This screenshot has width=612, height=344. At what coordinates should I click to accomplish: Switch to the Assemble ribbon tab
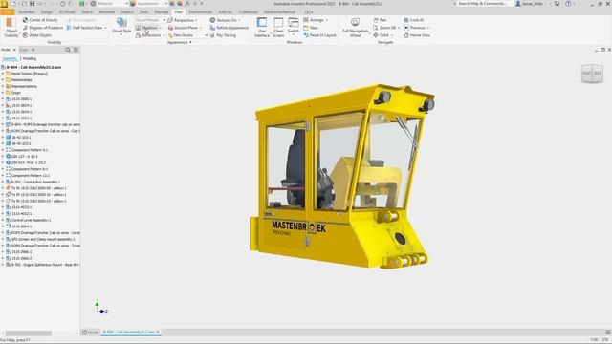click(x=27, y=12)
